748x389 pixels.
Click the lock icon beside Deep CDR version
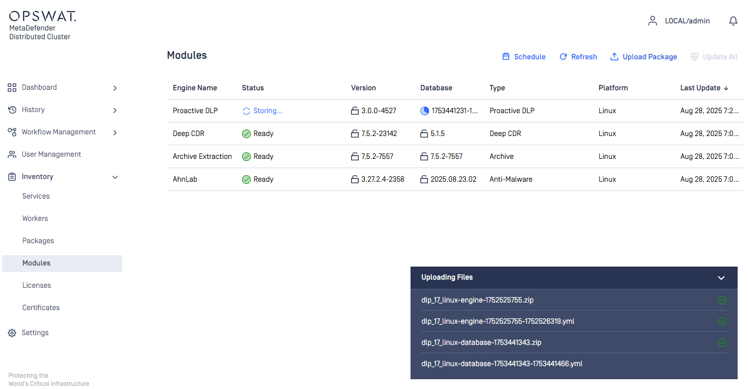tap(355, 134)
